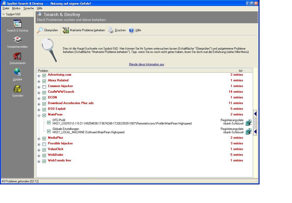
Task: Expand the DSO Exploit tree node
Action: coord(39,110)
